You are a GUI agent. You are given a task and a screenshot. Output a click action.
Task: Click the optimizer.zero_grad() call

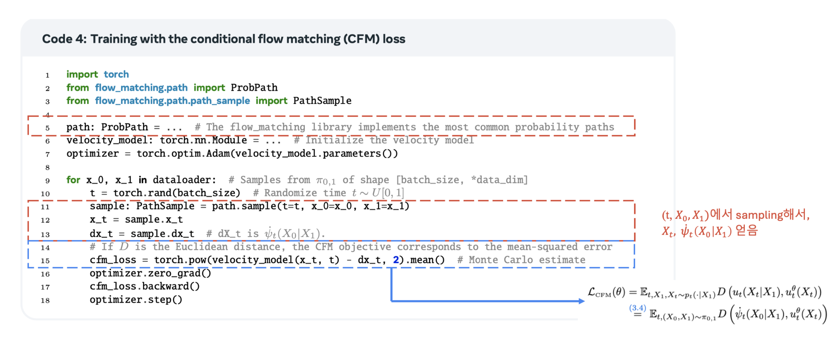coord(150,273)
